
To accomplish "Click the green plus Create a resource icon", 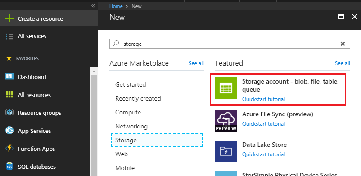I will pos(9,18).
